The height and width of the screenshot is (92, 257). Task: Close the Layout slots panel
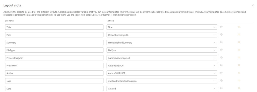coord(253,5)
